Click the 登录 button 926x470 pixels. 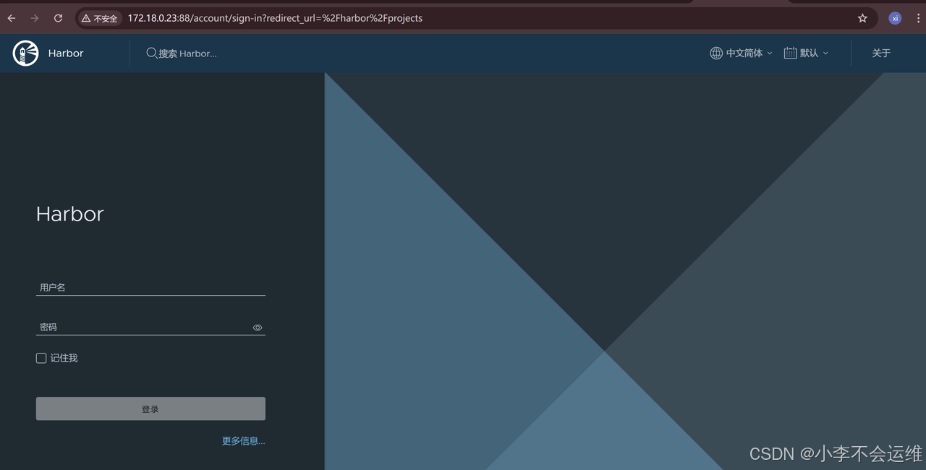150,409
